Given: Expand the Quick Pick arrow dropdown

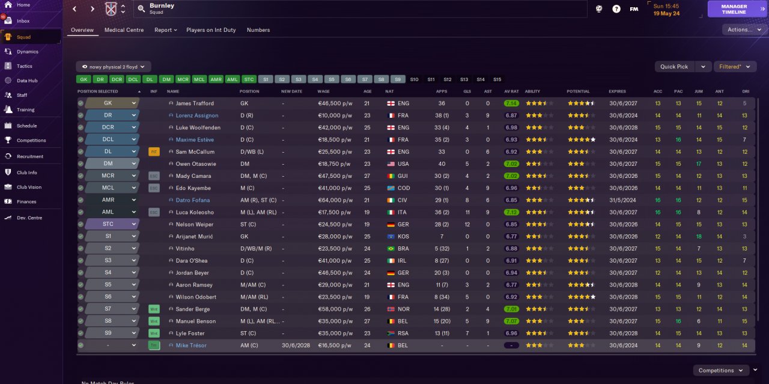Looking at the screenshot, I should point(704,67).
